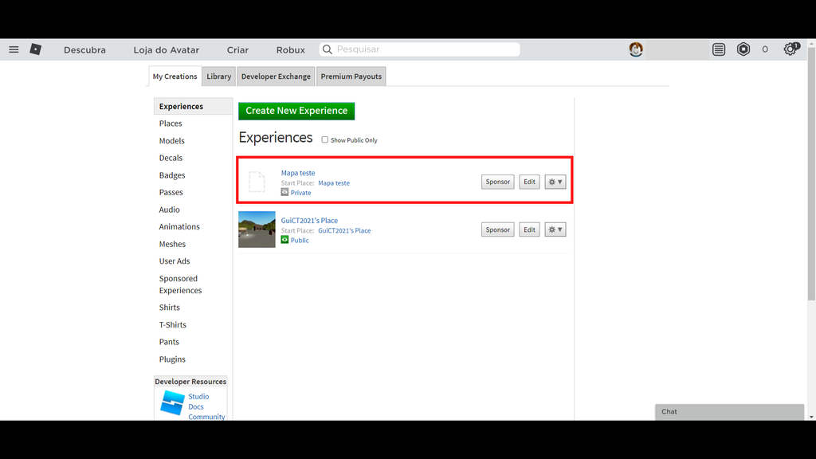Image resolution: width=816 pixels, height=459 pixels.
Task: Select Meshes in sidebar
Action: pyautogui.click(x=172, y=244)
